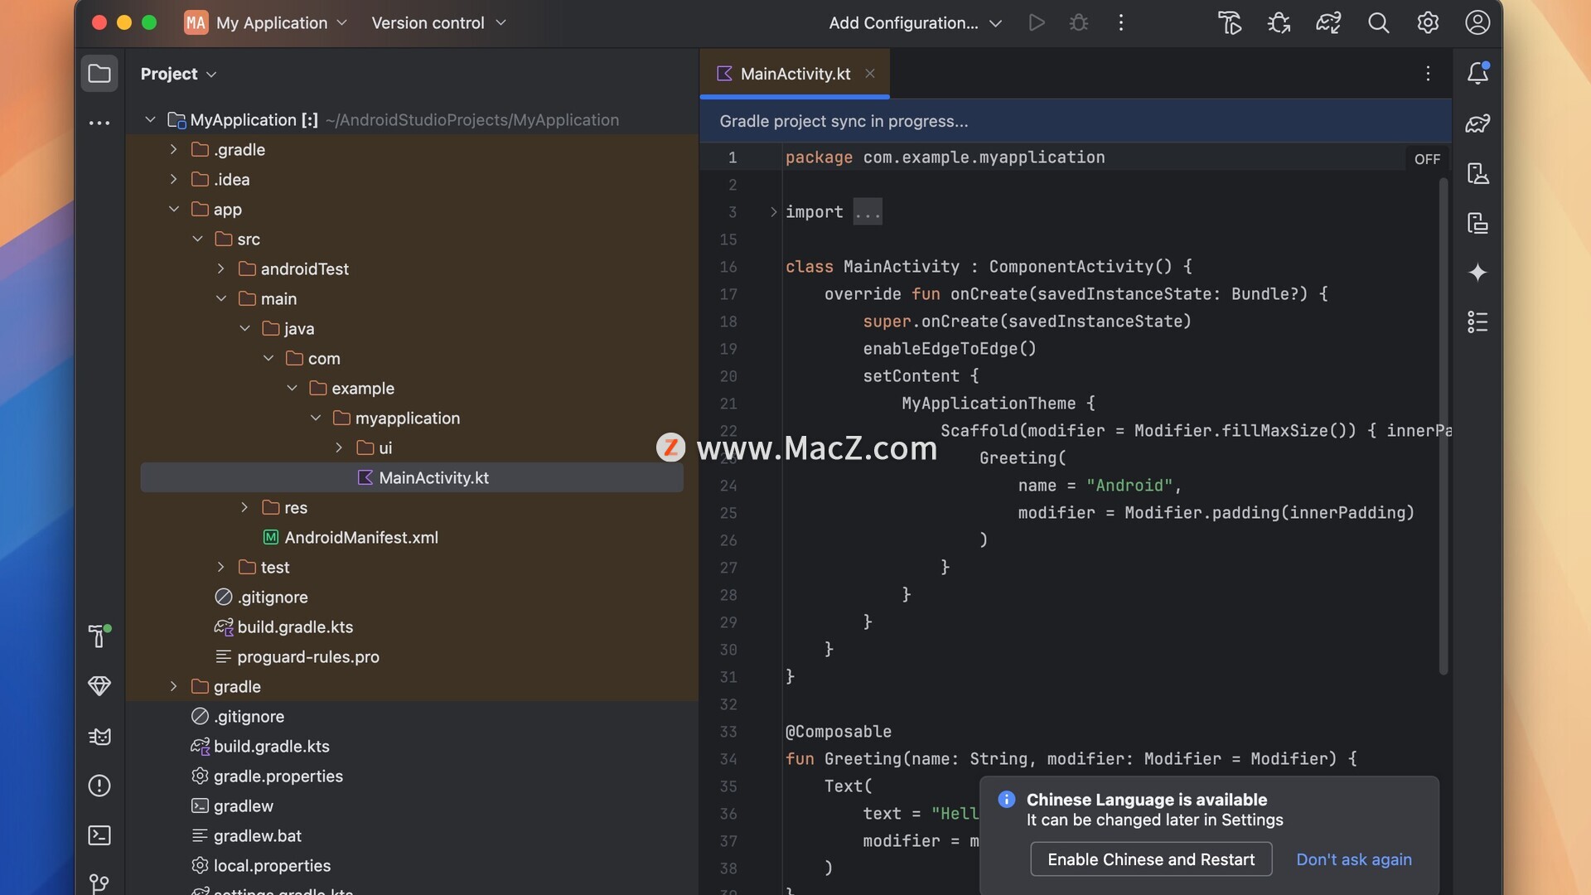Click the Run play button in toolbar
The height and width of the screenshot is (895, 1591).
[1037, 22]
